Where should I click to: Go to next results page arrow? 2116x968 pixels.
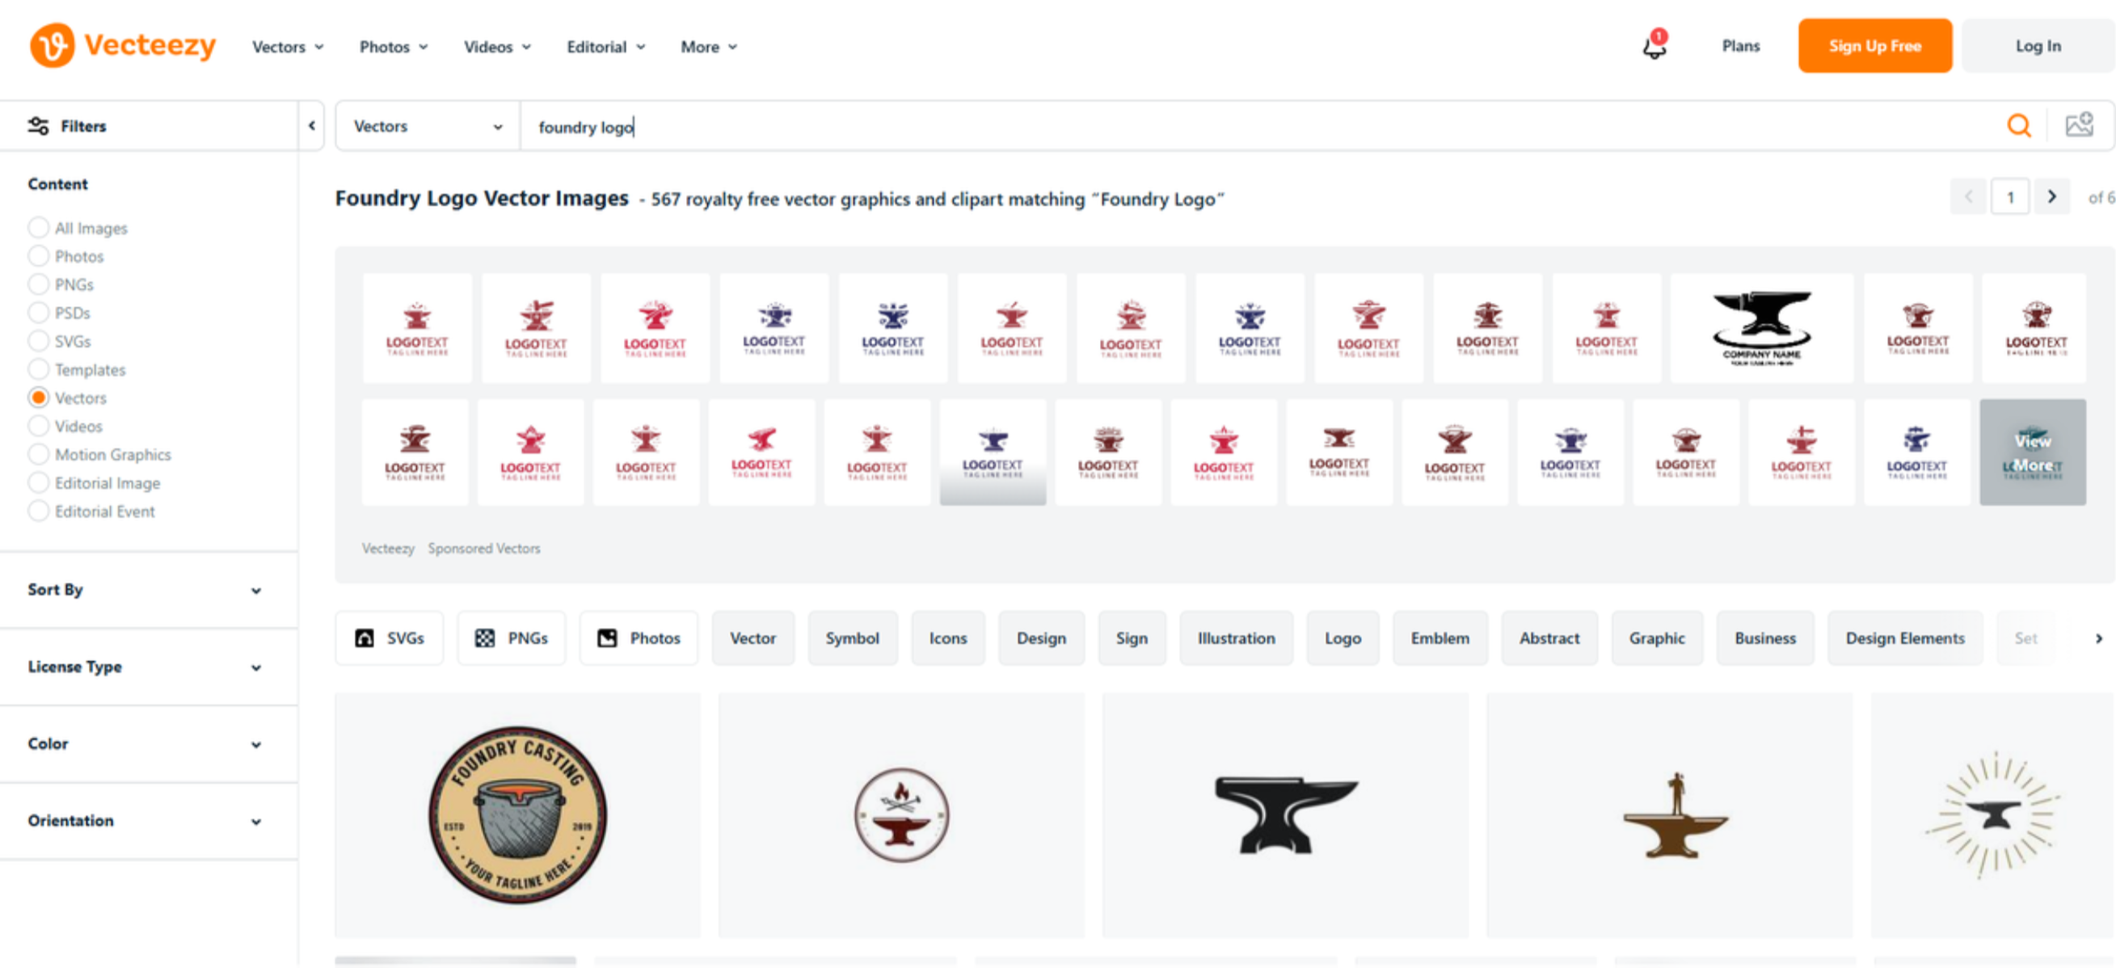2051,197
